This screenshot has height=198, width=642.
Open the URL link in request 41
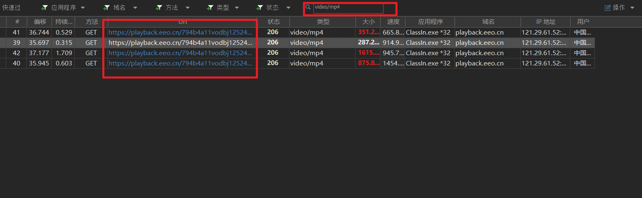coord(180,33)
